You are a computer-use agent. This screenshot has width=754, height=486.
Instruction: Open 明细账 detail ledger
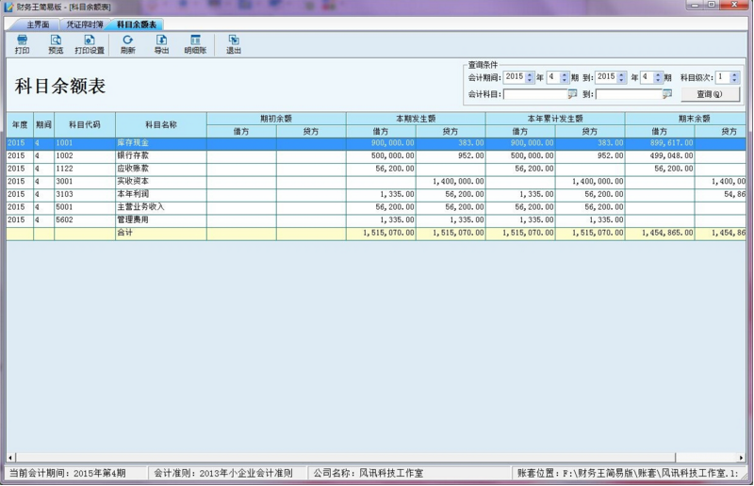195,44
